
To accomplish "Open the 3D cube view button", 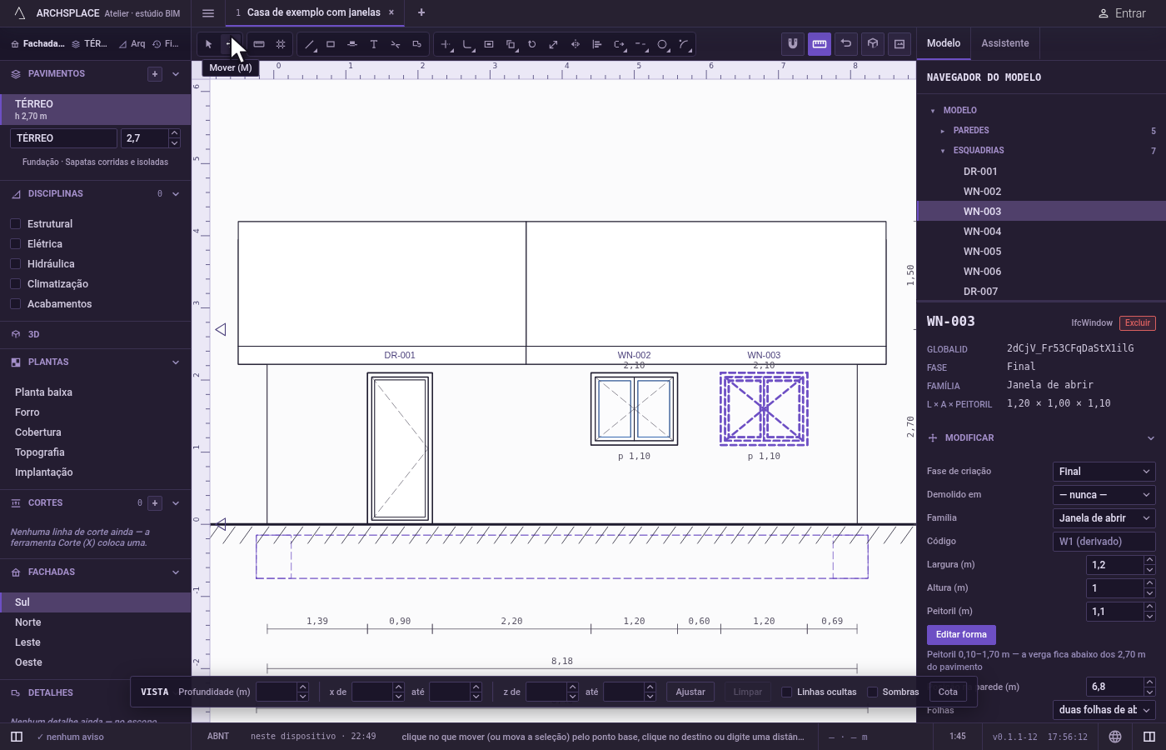I will [873, 43].
